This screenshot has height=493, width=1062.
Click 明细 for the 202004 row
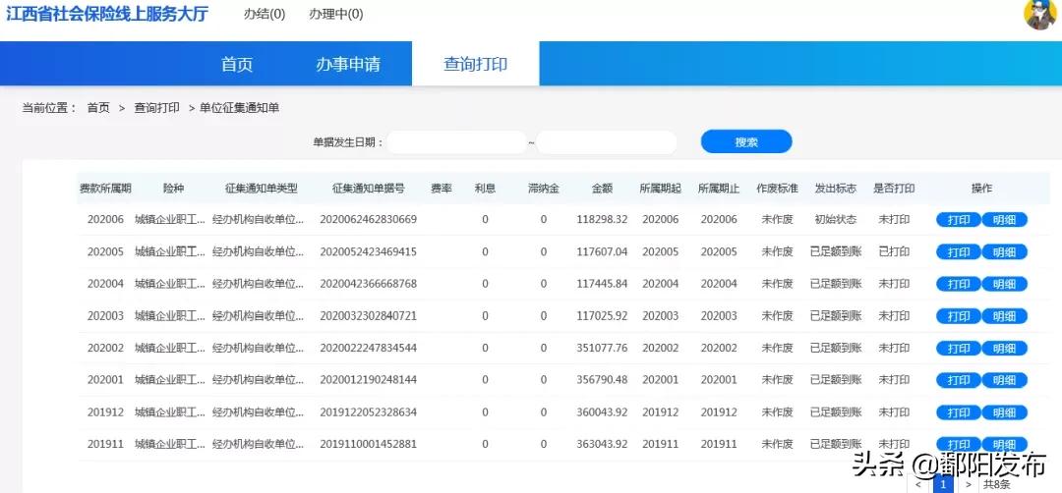[1004, 284]
